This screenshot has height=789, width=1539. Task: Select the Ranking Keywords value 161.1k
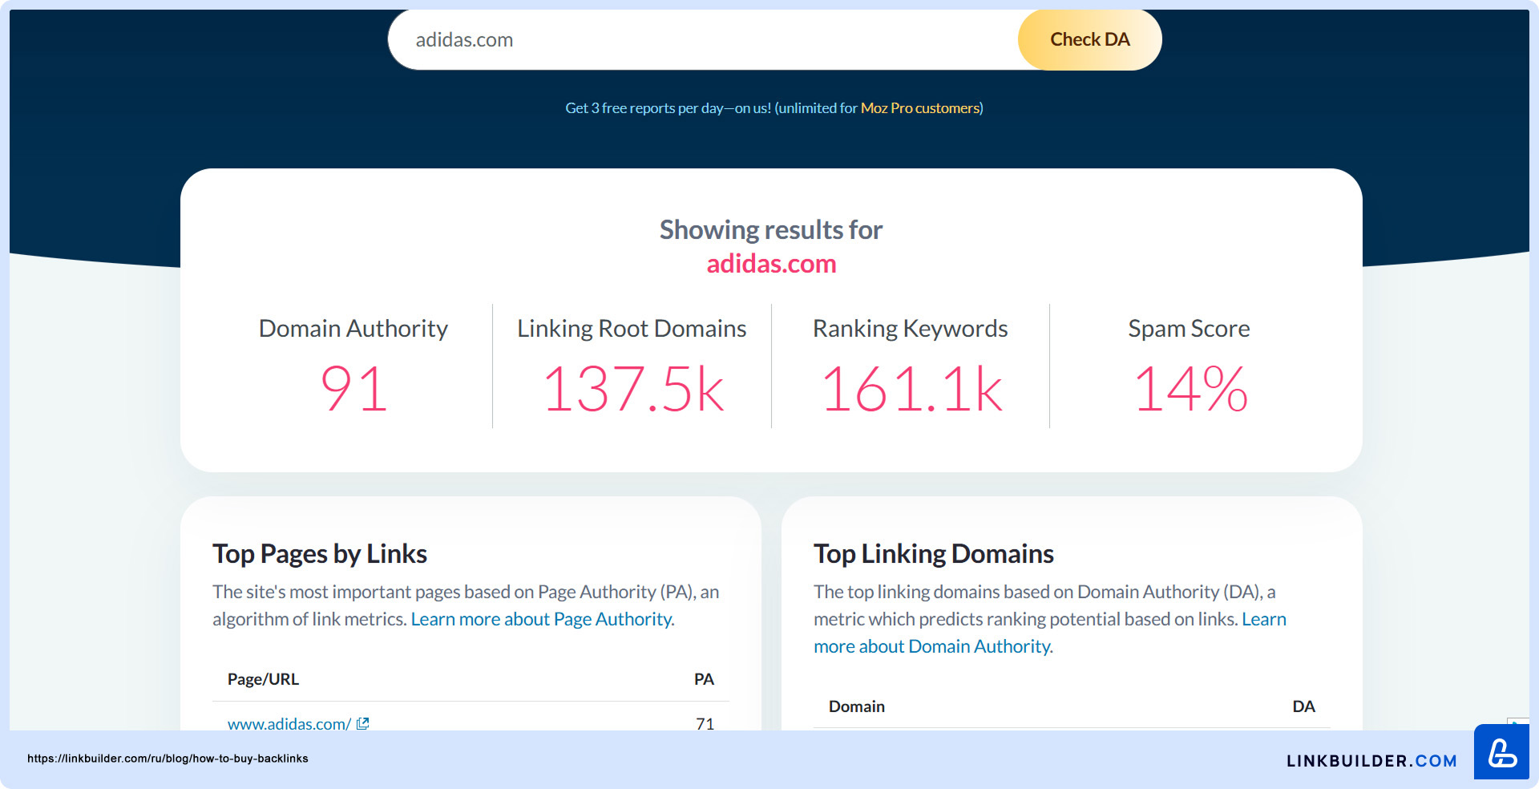coord(911,389)
